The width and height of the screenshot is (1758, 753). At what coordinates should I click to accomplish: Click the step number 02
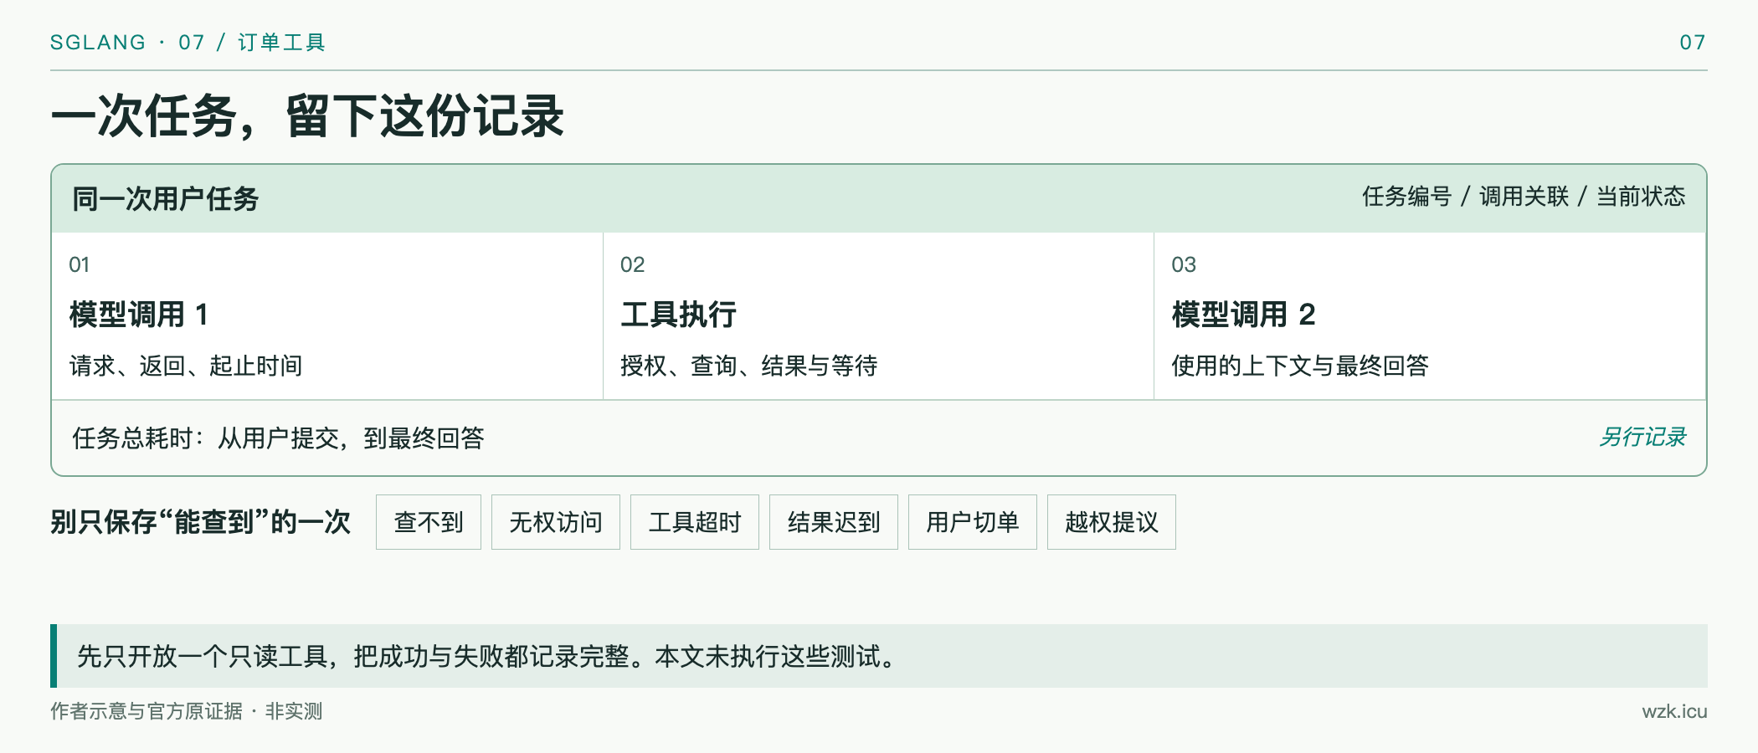click(632, 264)
